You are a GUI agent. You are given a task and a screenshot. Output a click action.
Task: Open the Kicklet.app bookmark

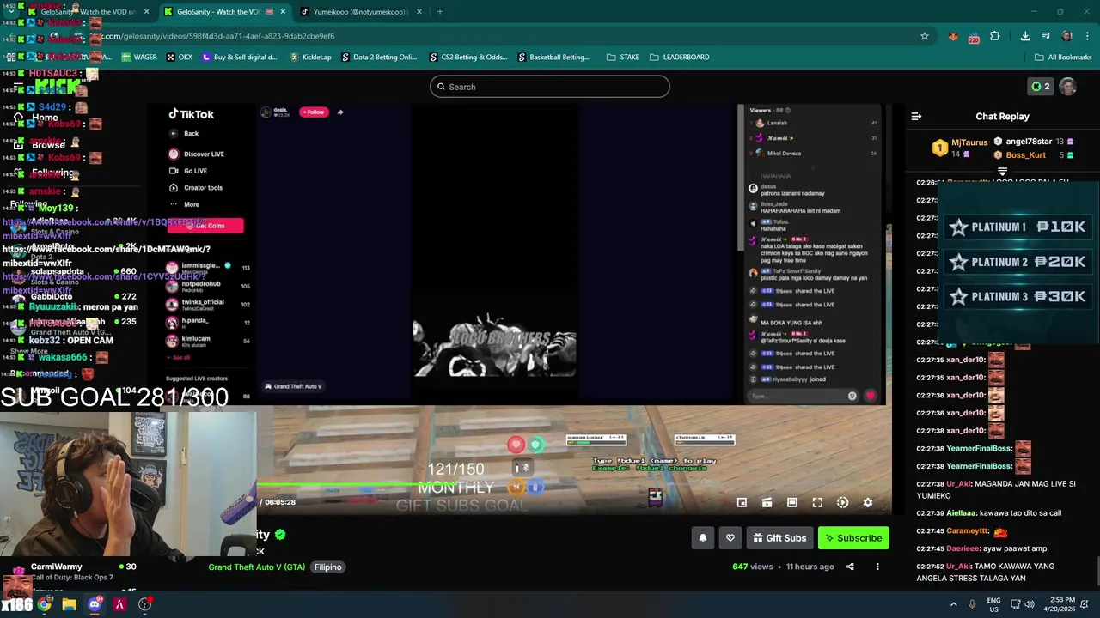click(310, 58)
